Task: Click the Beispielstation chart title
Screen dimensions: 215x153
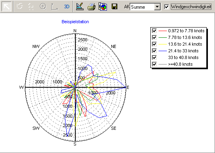Action: pos(75,22)
